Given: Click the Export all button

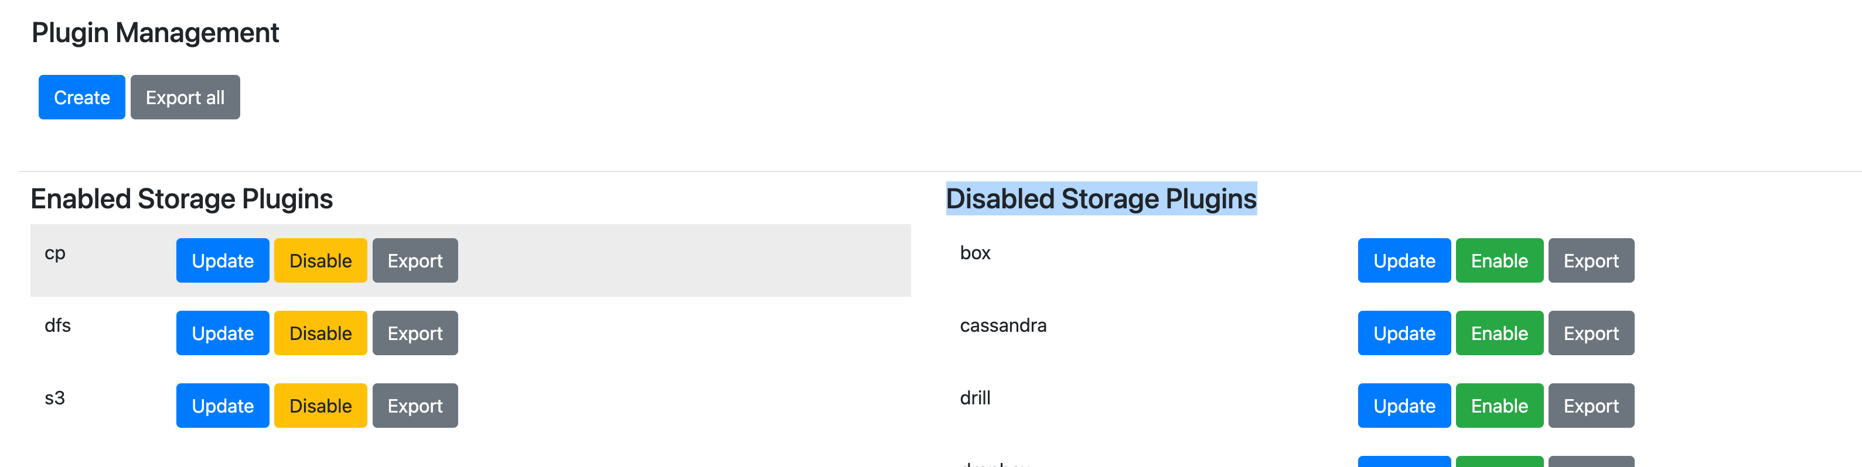Looking at the screenshot, I should [x=185, y=98].
